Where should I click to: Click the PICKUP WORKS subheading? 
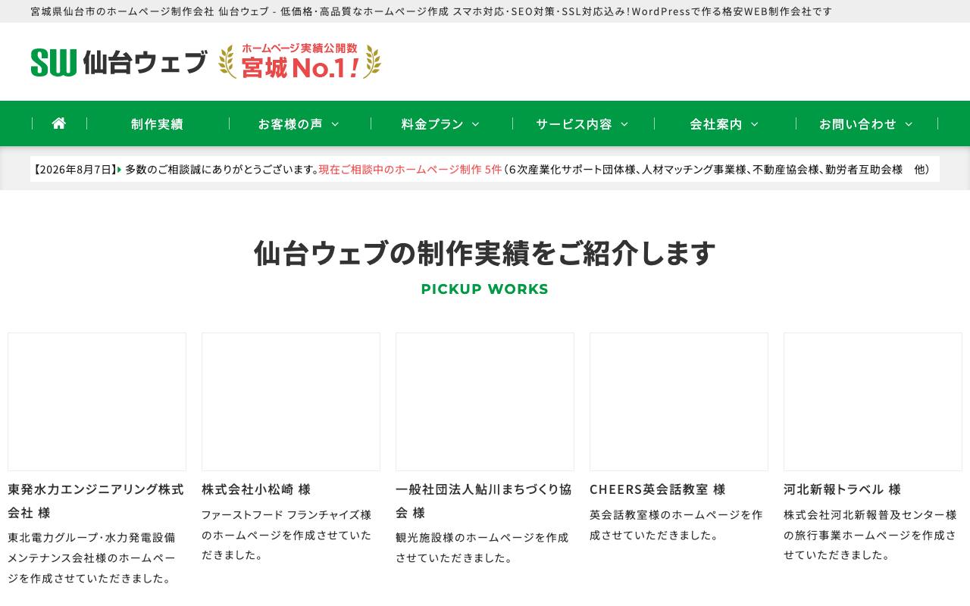coord(485,289)
